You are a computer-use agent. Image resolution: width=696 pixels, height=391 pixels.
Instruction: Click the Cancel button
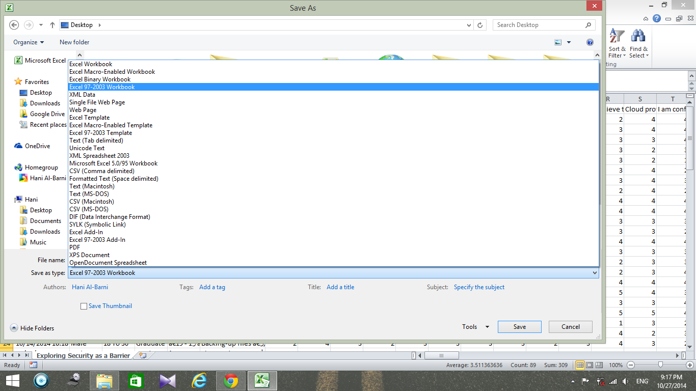[571, 327]
